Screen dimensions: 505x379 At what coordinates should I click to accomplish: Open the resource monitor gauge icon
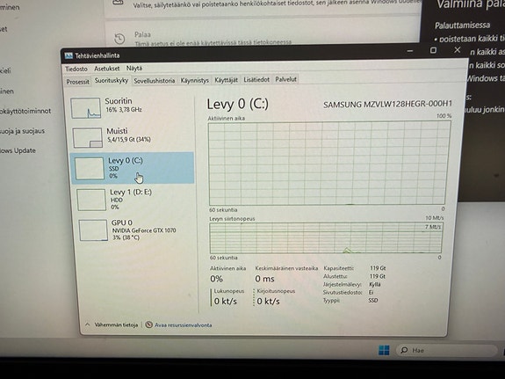point(148,324)
